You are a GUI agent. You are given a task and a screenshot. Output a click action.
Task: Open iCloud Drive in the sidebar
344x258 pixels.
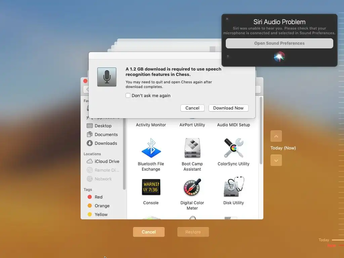click(x=103, y=161)
